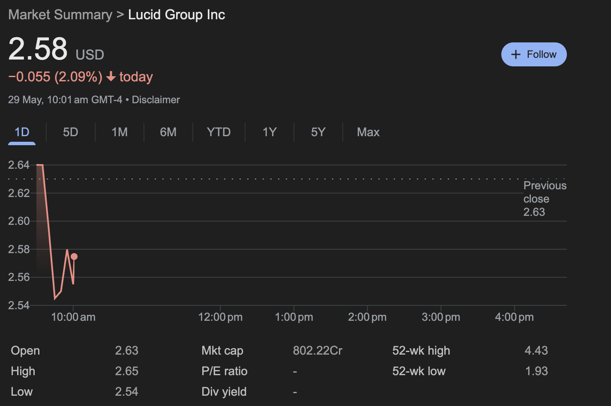This screenshot has width=611, height=406.
Task: Click the −0.055 (2.09%) change text
Action: point(55,77)
